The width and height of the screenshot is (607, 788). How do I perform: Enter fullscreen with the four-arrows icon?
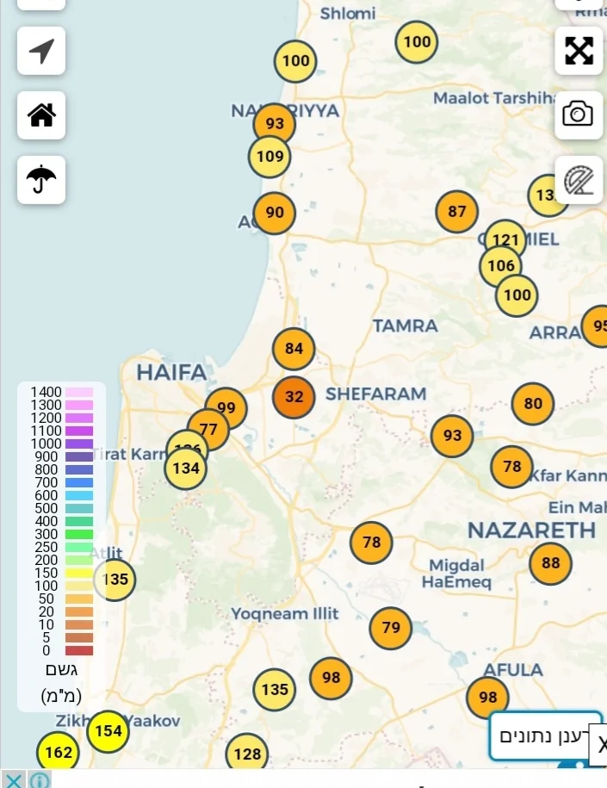point(579,51)
